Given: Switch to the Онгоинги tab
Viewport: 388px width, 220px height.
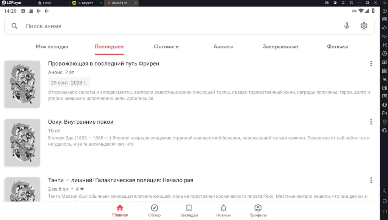Looking at the screenshot, I should pyautogui.click(x=166, y=46).
